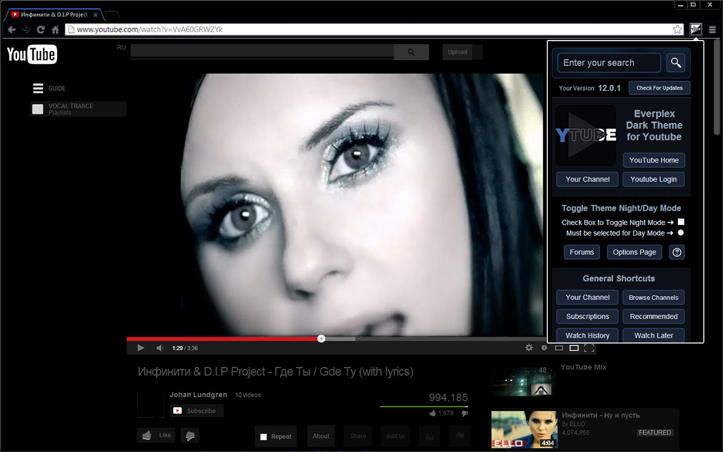
Task: Check the Toggle Night Mode checkbox
Action: click(681, 222)
